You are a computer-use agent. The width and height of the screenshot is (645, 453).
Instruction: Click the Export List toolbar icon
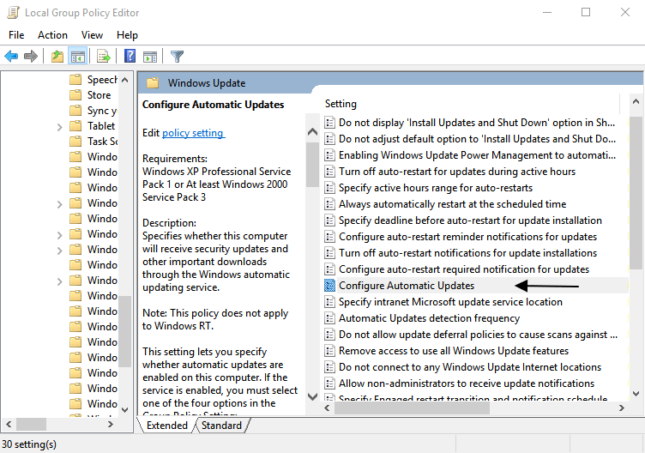pos(104,57)
